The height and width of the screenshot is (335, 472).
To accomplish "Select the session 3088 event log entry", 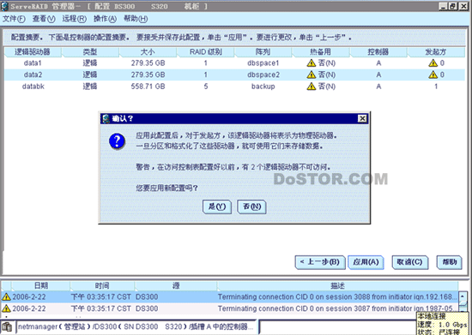I will click(x=229, y=297).
